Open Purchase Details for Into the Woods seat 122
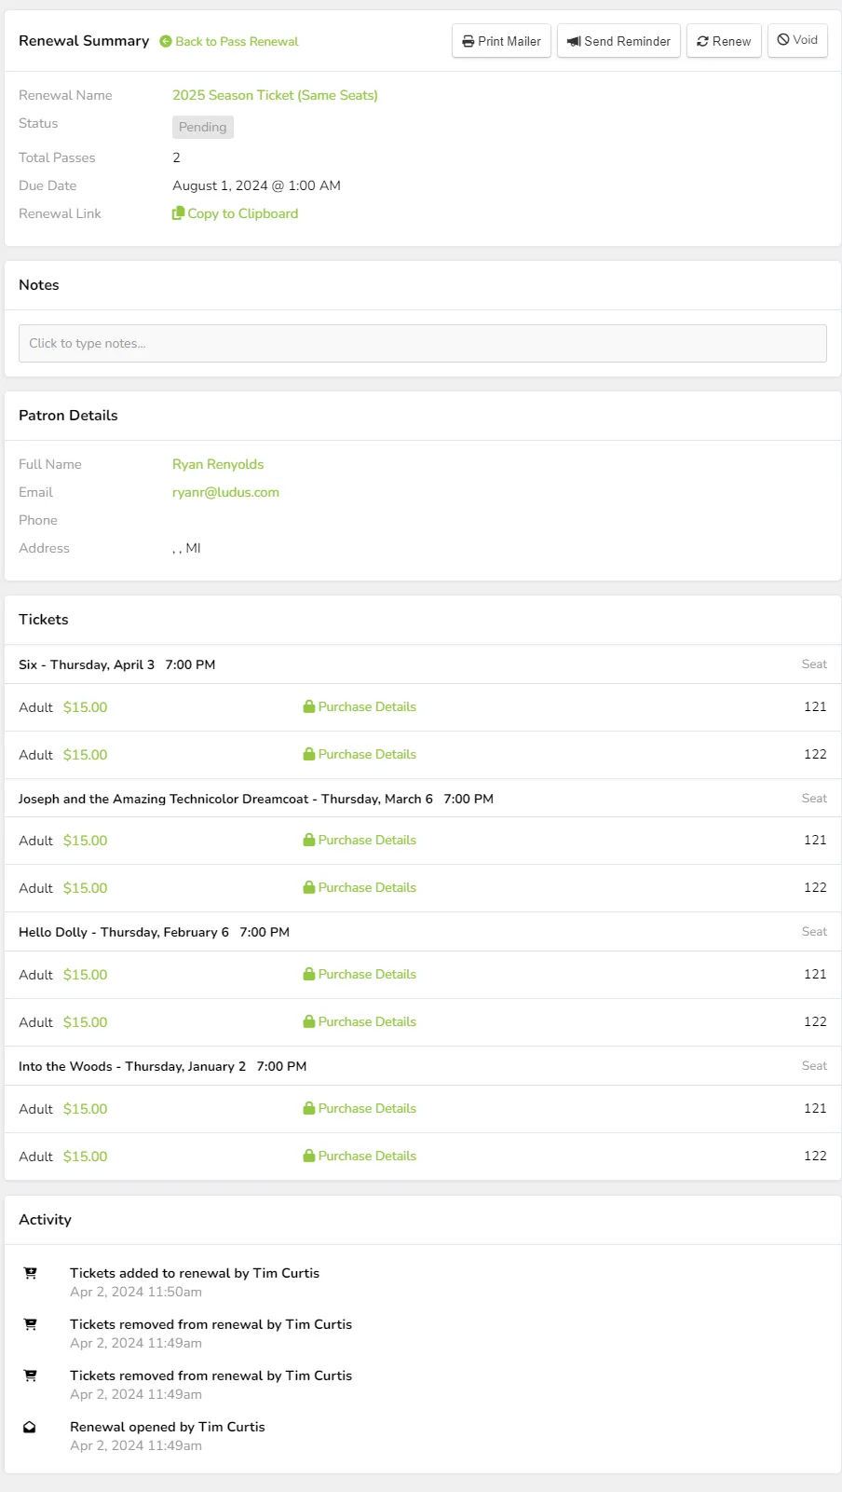The image size is (842, 1492). pos(367,1157)
